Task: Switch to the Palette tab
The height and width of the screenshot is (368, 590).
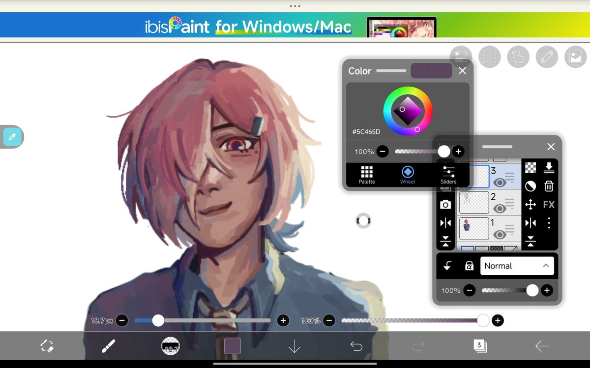Action: pyautogui.click(x=367, y=175)
